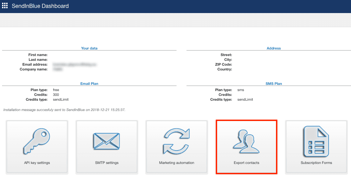Click the City label
The height and width of the screenshot is (177, 351).
pyautogui.click(x=228, y=60)
